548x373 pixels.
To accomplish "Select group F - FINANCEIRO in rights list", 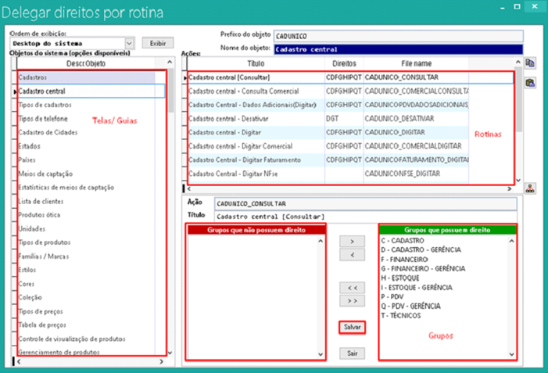I will coord(405,258).
